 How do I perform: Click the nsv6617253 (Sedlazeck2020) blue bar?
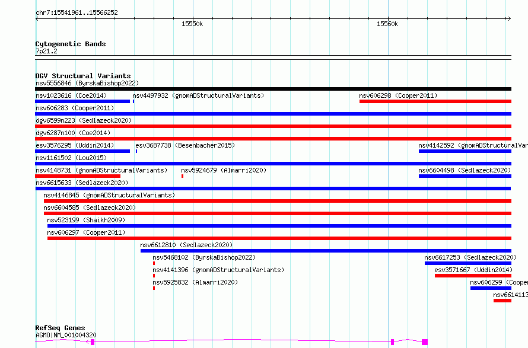[x=468, y=263]
